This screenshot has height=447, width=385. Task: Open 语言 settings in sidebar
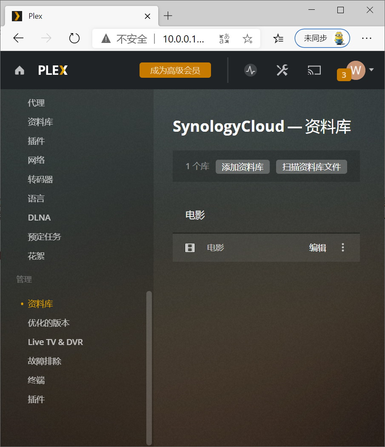[36, 198]
